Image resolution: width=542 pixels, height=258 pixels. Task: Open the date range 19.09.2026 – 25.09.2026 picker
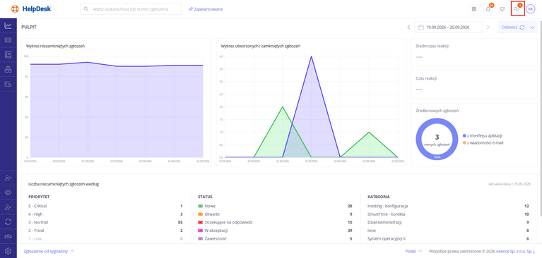point(448,27)
